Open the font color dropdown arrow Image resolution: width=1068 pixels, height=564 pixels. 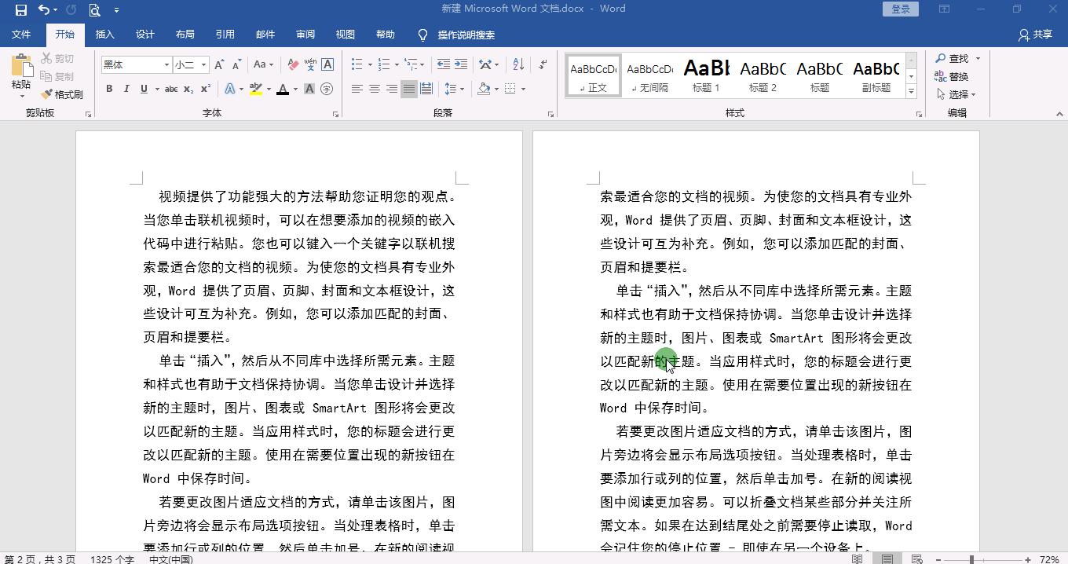click(x=295, y=89)
